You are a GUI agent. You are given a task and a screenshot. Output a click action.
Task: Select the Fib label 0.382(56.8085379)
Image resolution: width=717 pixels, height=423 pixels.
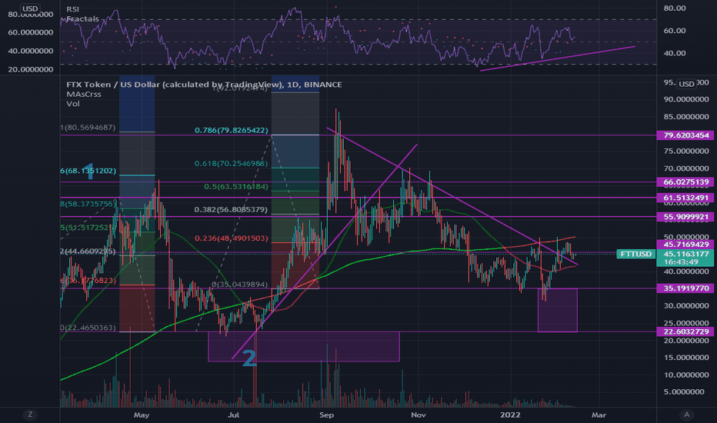click(231, 210)
